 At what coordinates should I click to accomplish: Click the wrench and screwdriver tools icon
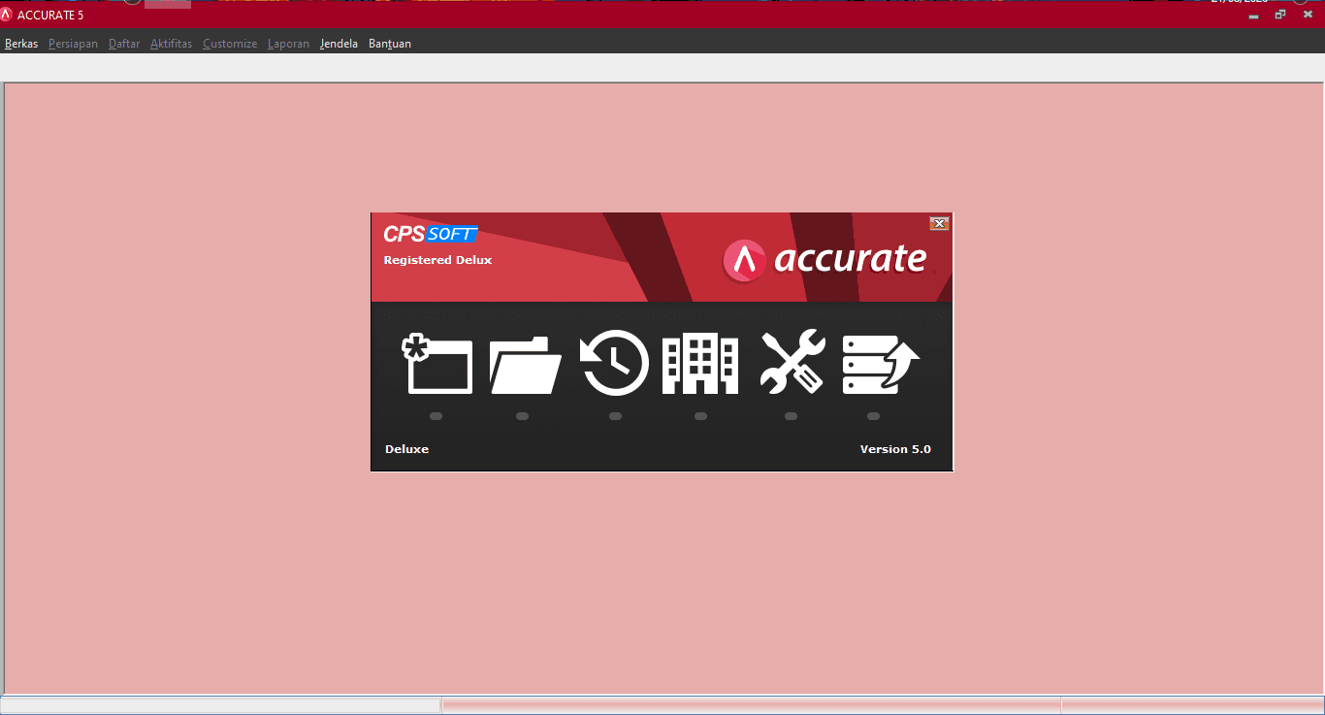coord(792,363)
